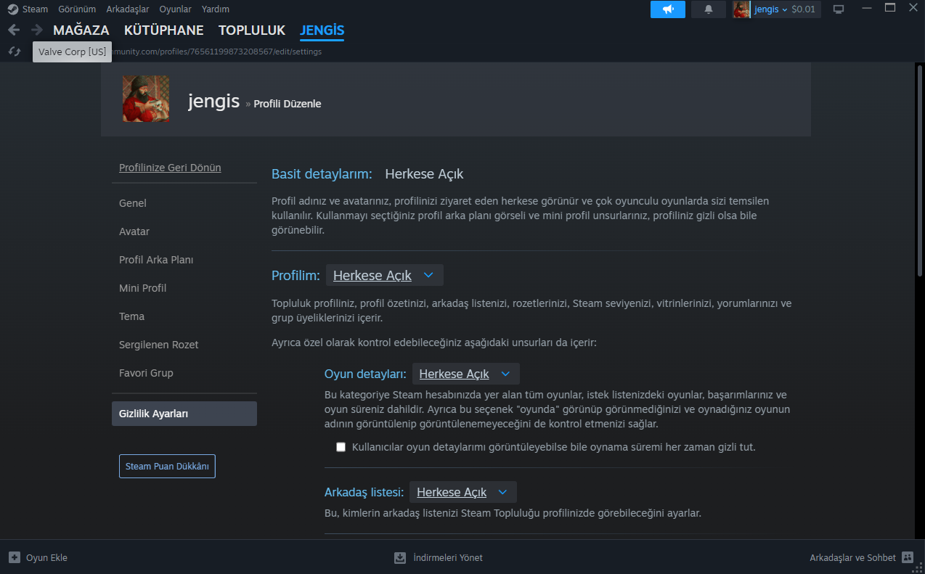Image resolution: width=925 pixels, height=574 pixels.
Task: Click the İndirmeleri Yönet download icon
Action: (x=400, y=557)
